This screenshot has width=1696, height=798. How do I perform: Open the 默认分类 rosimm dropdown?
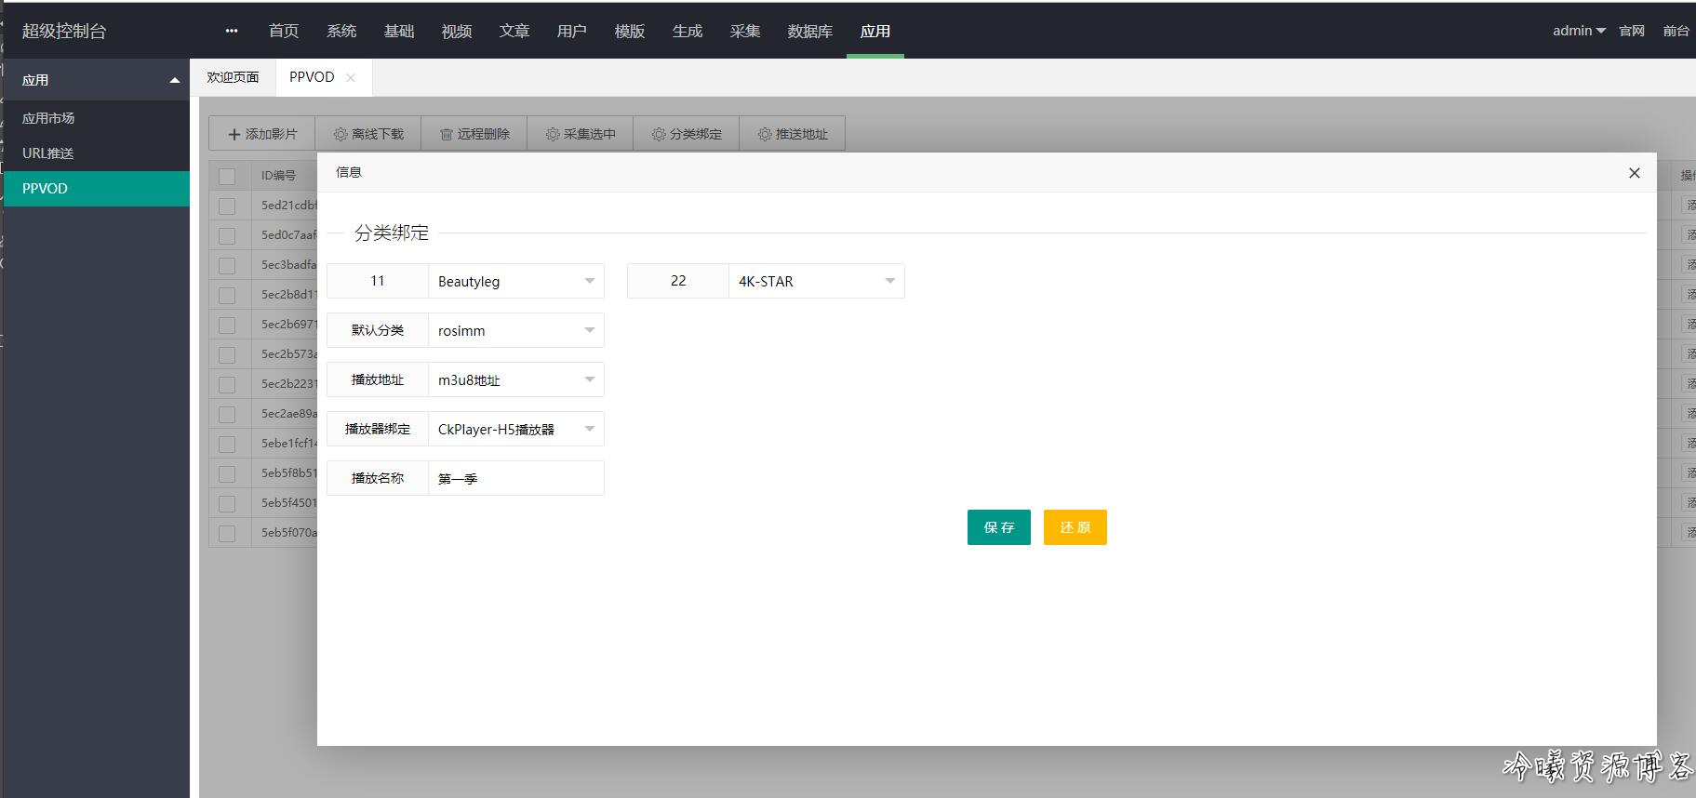click(x=516, y=330)
